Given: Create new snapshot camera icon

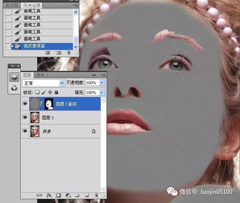Looking at the screenshot, I should click(x=59, y=53).
